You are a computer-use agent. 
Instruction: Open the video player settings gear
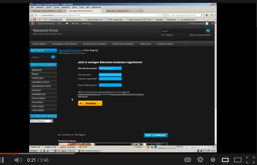[200, 160]
